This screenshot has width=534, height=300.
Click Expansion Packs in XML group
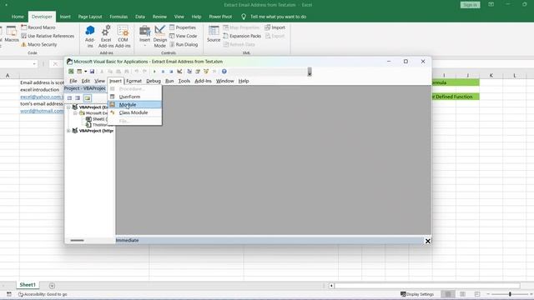coord(242,36)
